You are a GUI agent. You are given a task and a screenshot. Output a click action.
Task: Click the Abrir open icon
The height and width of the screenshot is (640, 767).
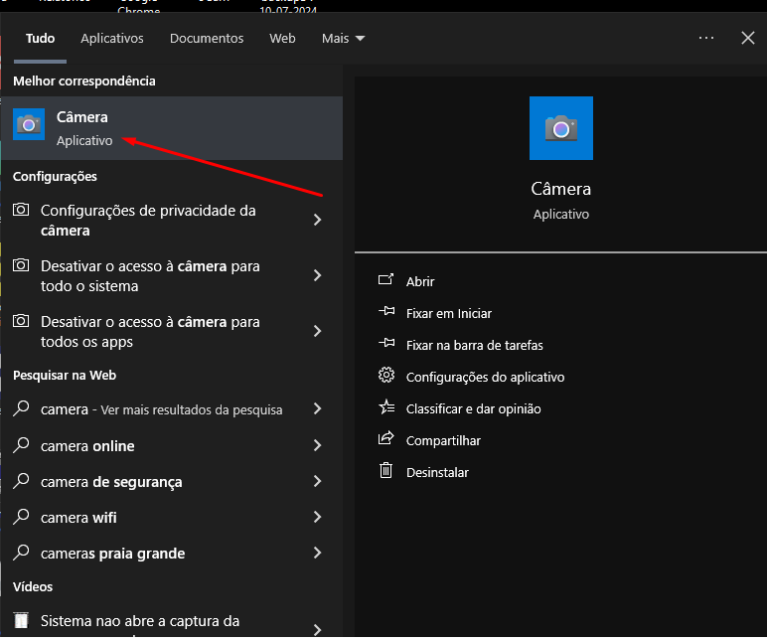pyautogui.click(x=386, y=281)
